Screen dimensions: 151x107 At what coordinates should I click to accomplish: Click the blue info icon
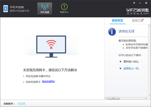(x=112, y=32)
